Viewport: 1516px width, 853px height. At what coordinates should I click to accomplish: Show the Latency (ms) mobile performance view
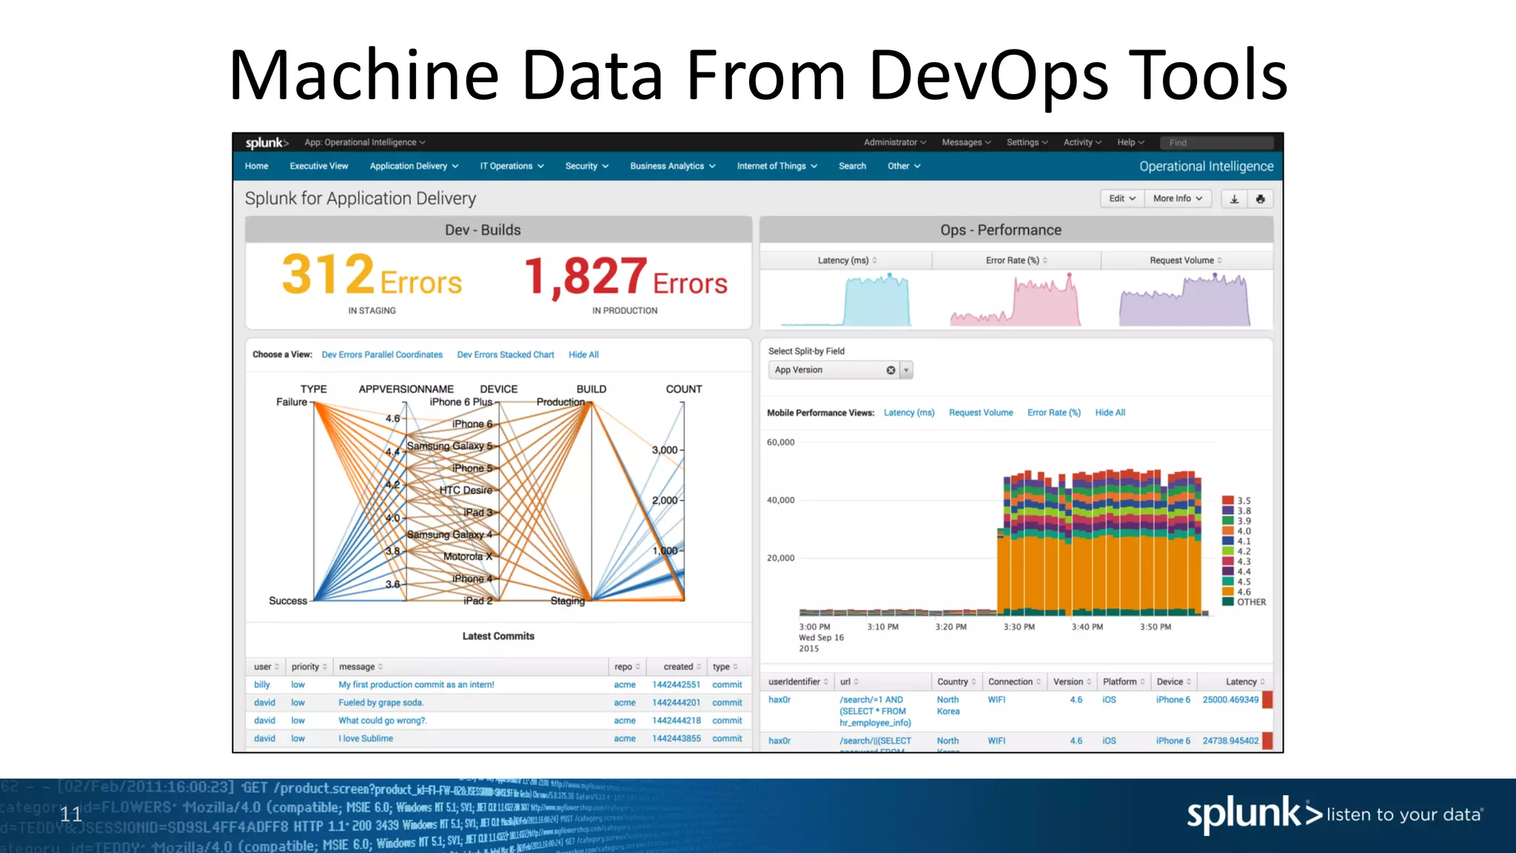click(x=909, y=412)
